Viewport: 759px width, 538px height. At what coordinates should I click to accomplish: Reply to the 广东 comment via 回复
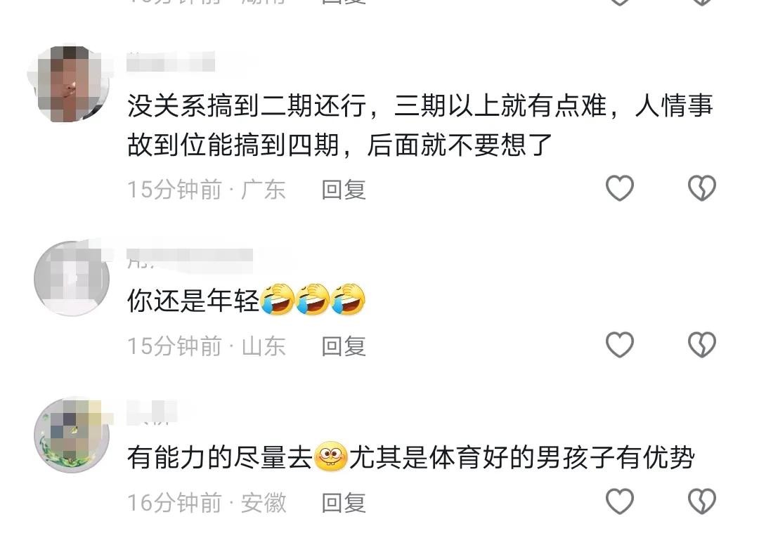(344, 189)
